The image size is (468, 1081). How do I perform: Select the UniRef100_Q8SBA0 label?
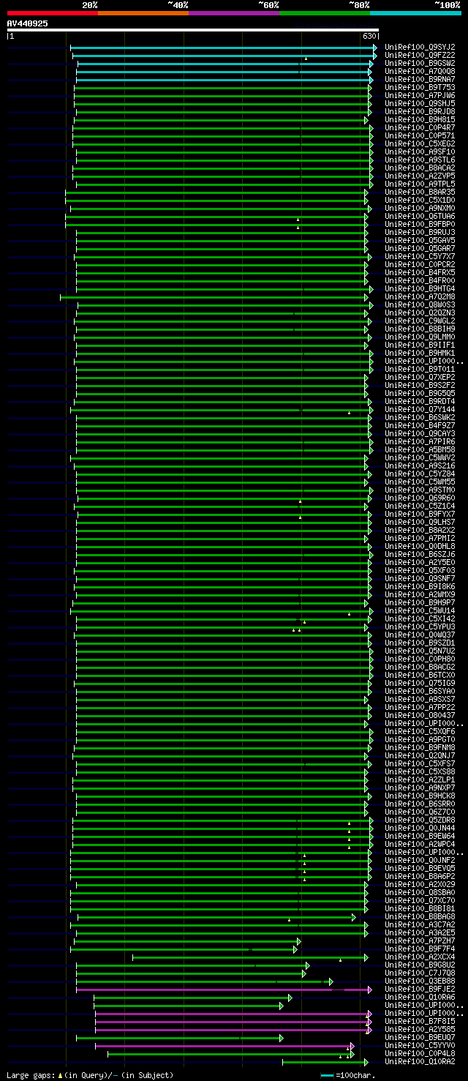tap(420, 892)
